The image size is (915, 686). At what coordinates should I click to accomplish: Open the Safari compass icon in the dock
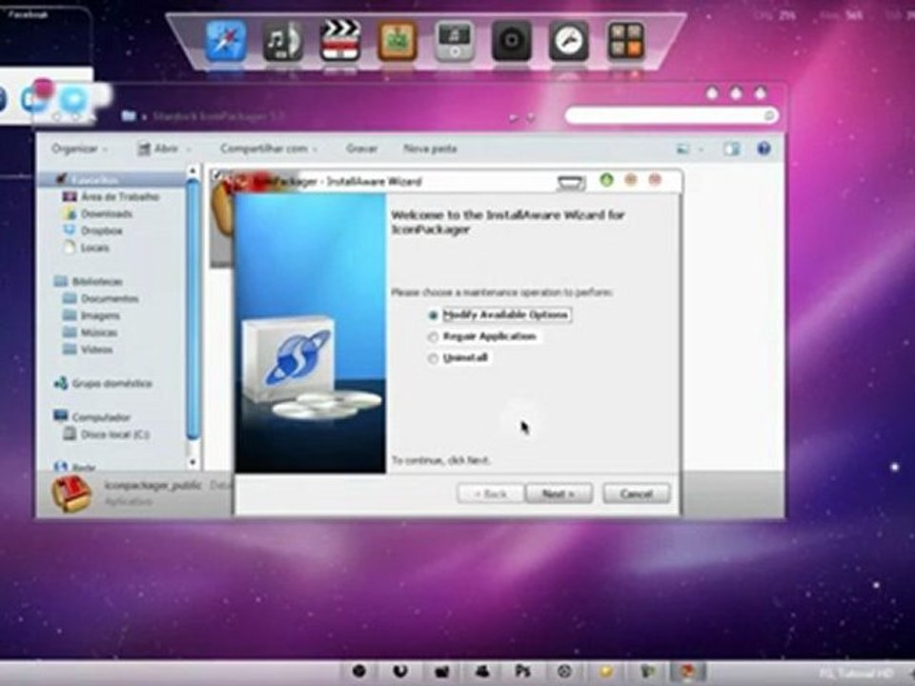coord(226,40)
